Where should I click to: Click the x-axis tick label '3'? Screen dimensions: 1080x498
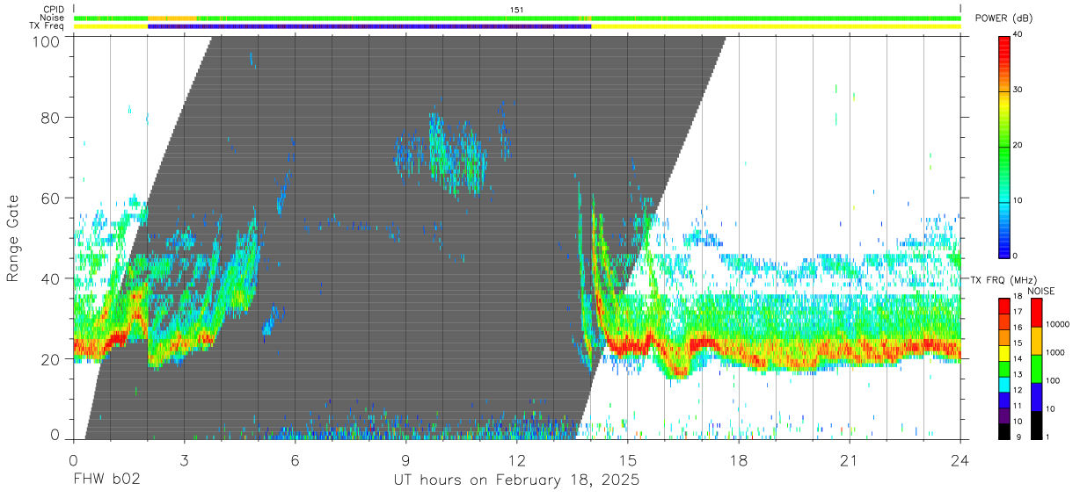[x=184, y=459]
